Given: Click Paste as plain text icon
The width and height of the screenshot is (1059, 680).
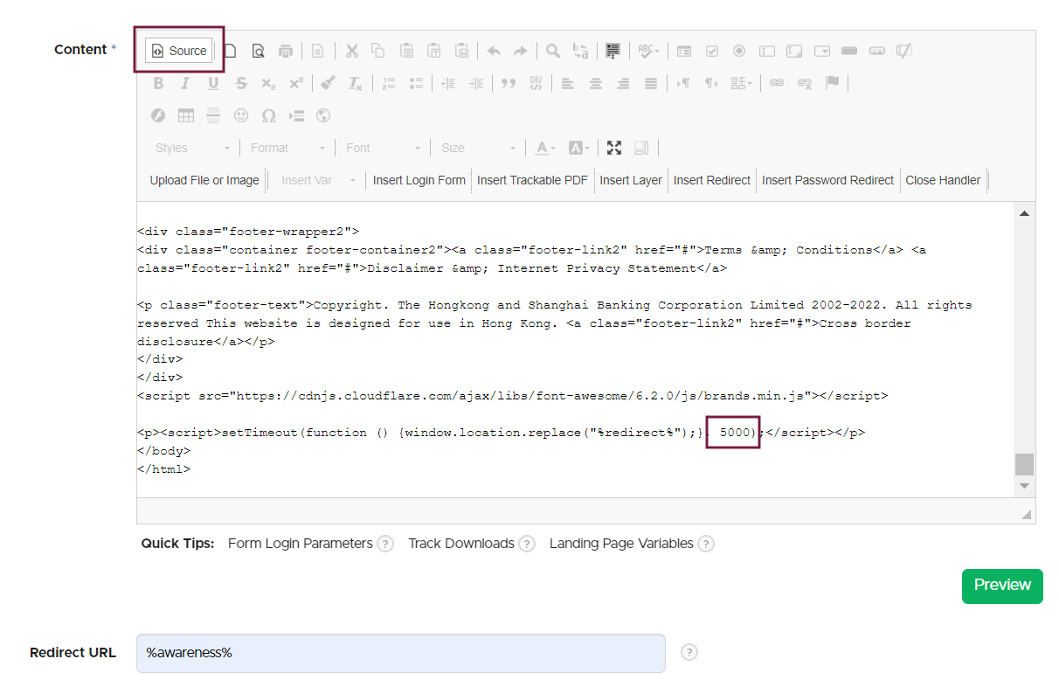Looking at the screenshot, I should (x=434, y=51).
